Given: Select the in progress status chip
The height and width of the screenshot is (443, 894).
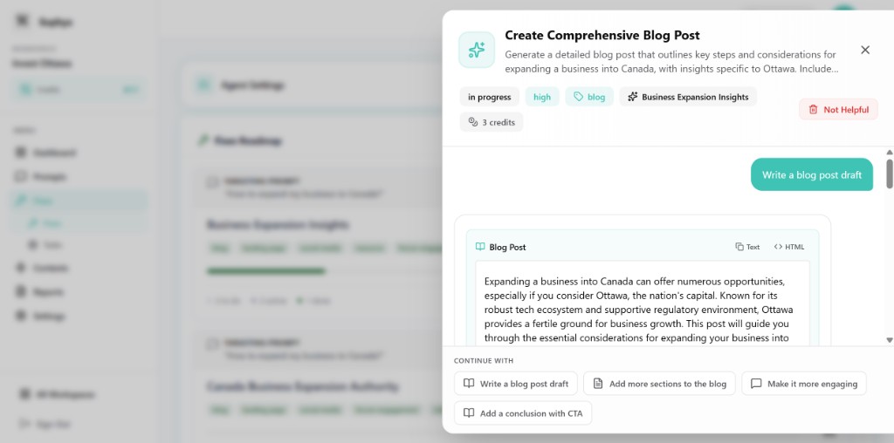Looking at the screenshot, I should tap(489, 97).
